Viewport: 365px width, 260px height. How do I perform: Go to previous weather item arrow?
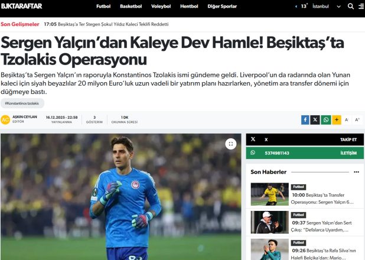point(296,6)
